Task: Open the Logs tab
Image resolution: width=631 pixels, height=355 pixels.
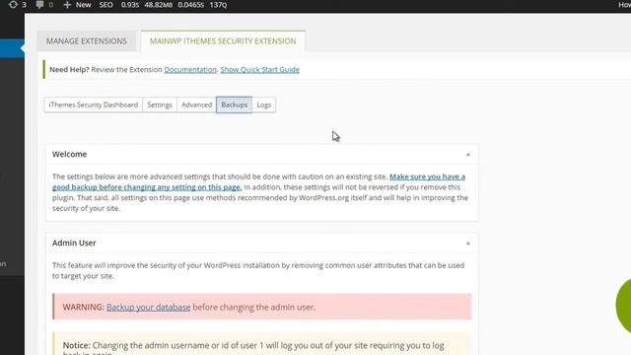Action: tap(264, 105)
